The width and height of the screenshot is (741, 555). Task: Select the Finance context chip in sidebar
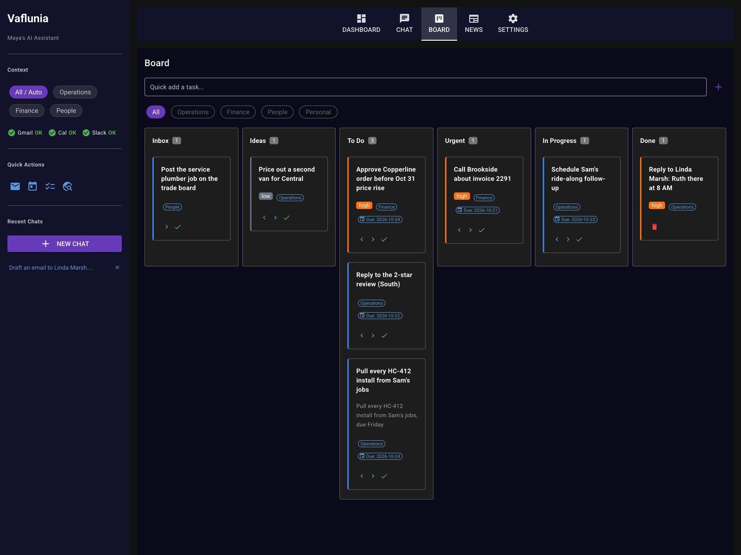27,111
